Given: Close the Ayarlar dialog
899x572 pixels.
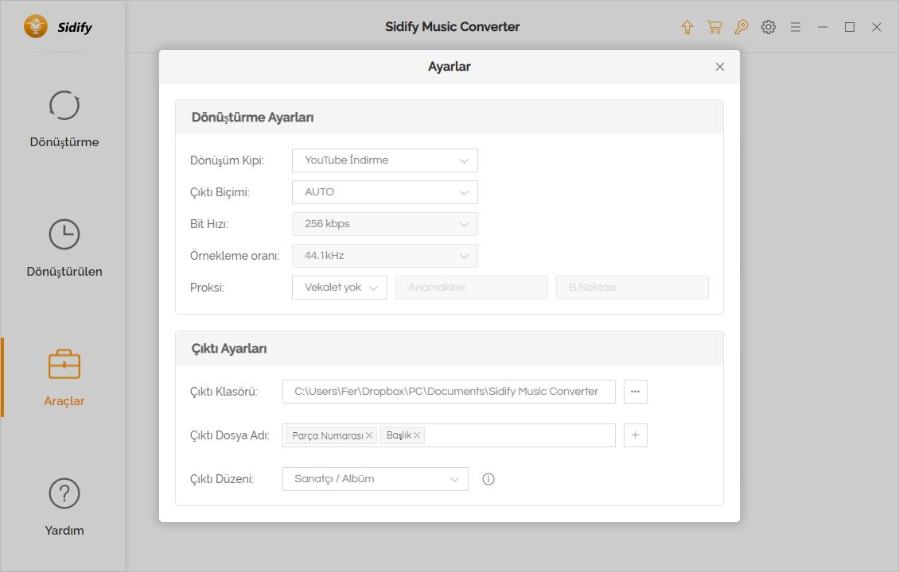Looking at the screenshot, I should tap(719, 67).
